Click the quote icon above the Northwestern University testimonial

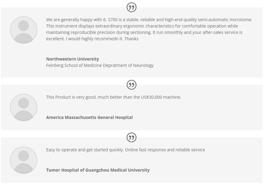point(131,7)
